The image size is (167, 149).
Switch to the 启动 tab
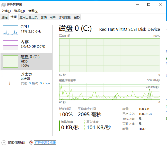tap(44, 17)
